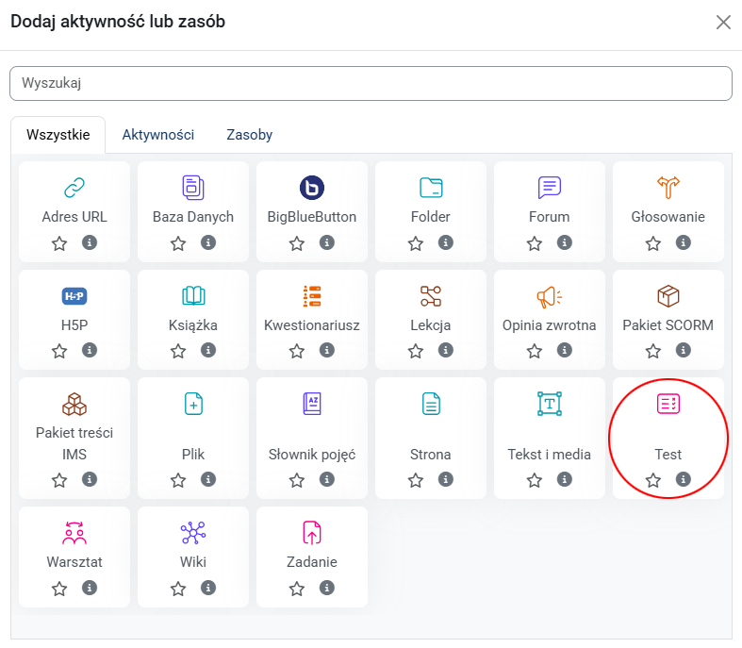Star the Test activity as favourite

(x=653, y=480)
